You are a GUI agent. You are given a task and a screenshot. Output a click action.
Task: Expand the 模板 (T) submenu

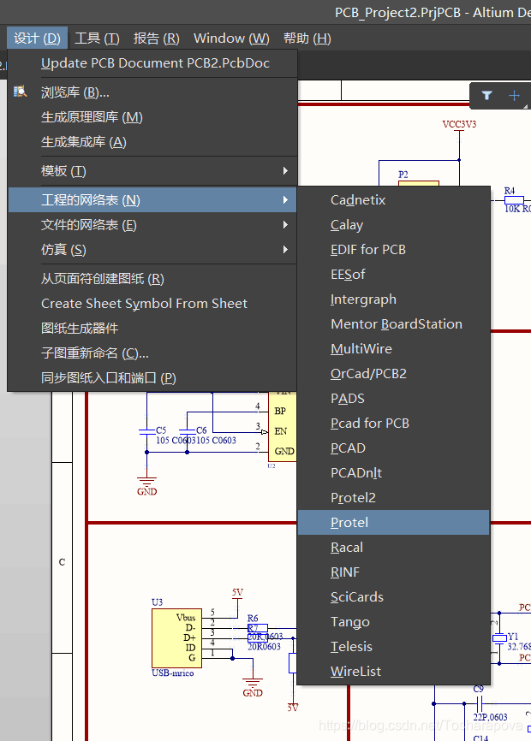click(152, 171)
